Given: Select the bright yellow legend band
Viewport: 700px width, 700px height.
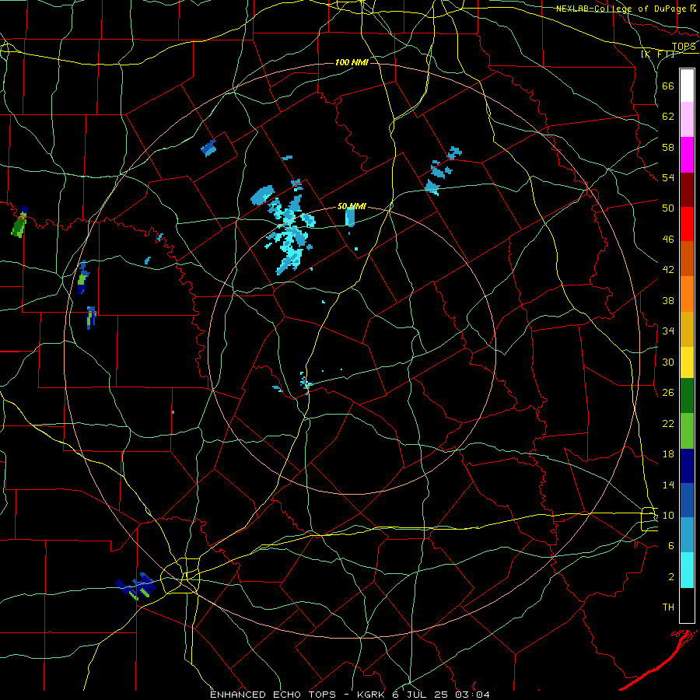Looking at the screenshot, I should click(687, 362).
